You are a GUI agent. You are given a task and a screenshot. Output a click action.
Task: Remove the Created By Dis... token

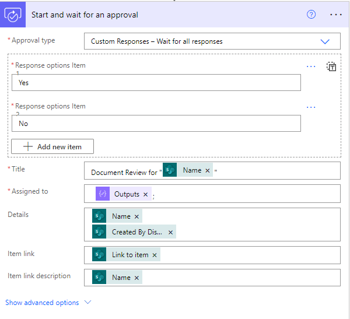point(170,232)
